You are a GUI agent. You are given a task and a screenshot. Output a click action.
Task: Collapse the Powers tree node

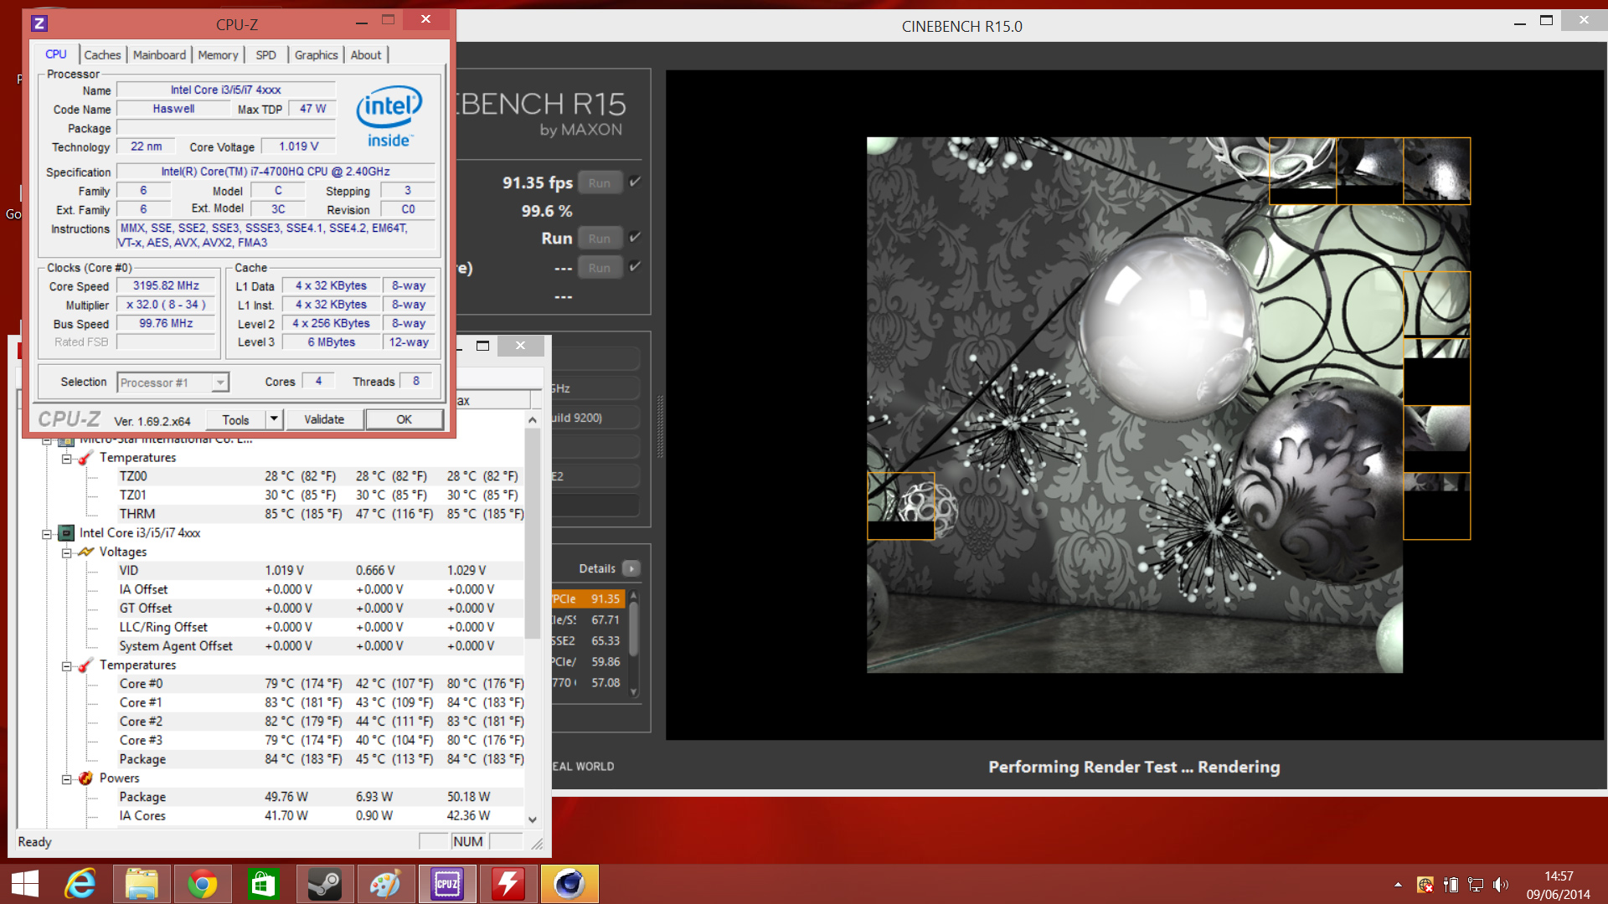[66, 778]
